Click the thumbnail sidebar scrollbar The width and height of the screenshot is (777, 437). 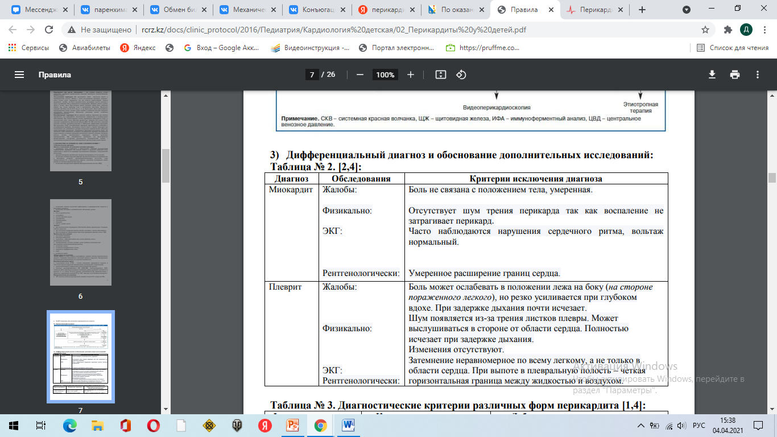pos(166,165)
